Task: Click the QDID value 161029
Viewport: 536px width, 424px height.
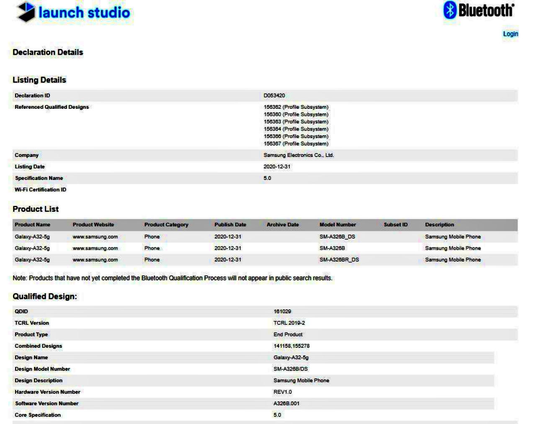Action: (x=282, y=311)
